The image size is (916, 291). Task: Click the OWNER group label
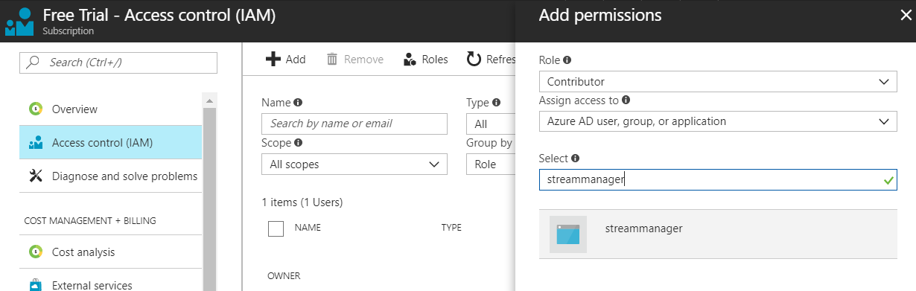[x=284, y=276]
